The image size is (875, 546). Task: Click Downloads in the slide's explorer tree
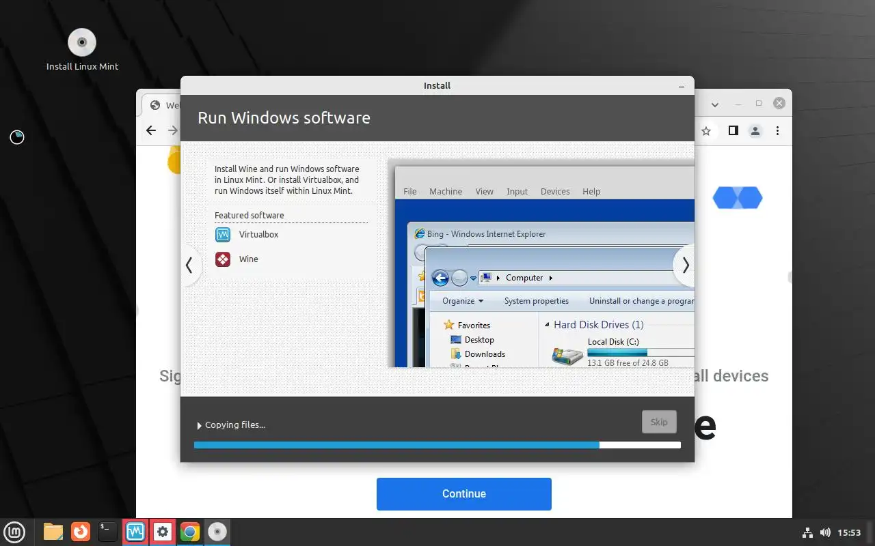pyautogui.click(x=485, y=354)
